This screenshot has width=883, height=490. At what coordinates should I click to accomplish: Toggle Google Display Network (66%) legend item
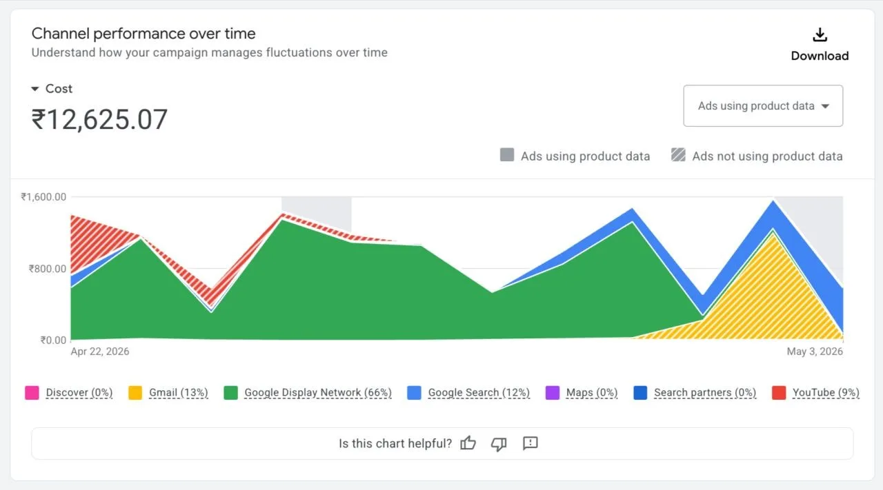point(308,393)
